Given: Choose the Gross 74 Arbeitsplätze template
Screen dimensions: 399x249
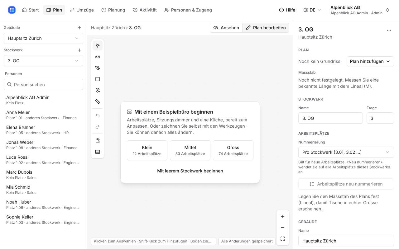Looking at the screenshot, I should [x=233, y=150].
